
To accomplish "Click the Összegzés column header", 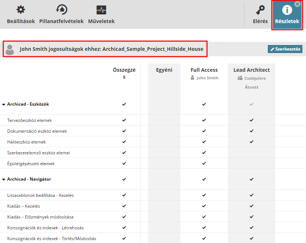I will [124, 73].
